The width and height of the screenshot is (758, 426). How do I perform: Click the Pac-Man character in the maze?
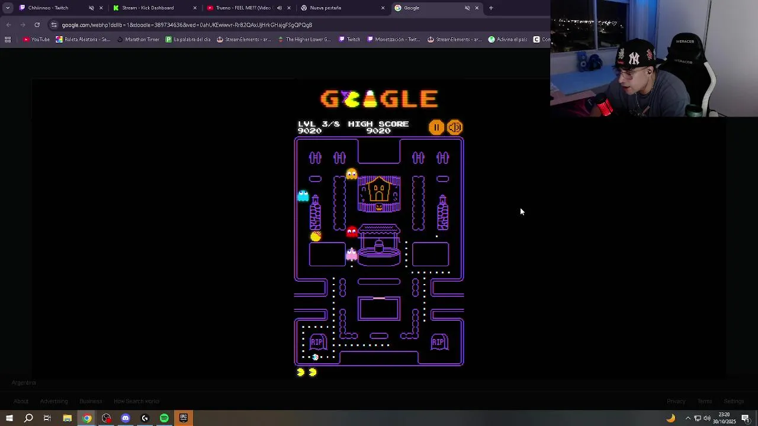tap(316, 236)
